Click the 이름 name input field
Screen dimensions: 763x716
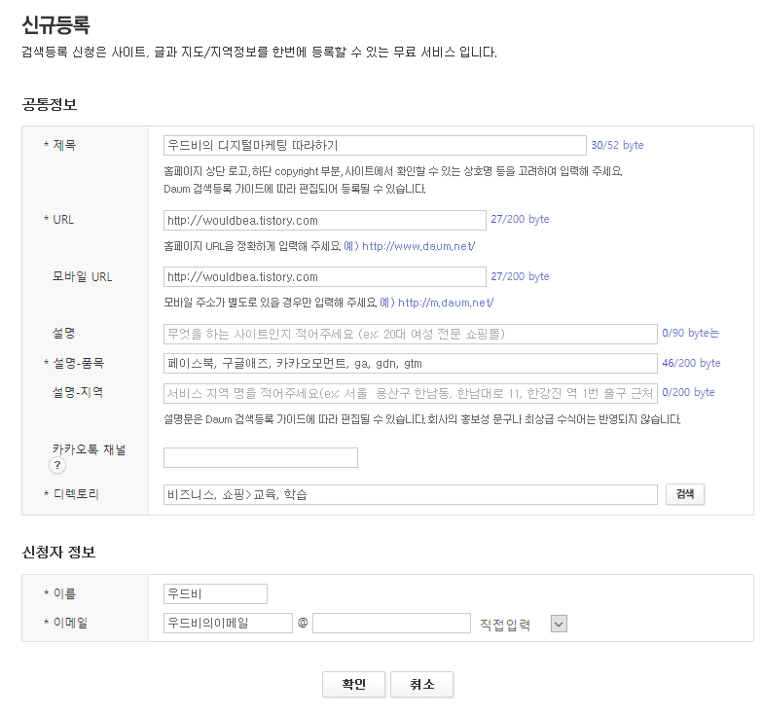point(215,593)
